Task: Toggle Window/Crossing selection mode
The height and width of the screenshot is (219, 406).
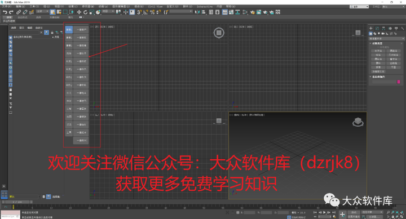Action: (x=72, y=12)
